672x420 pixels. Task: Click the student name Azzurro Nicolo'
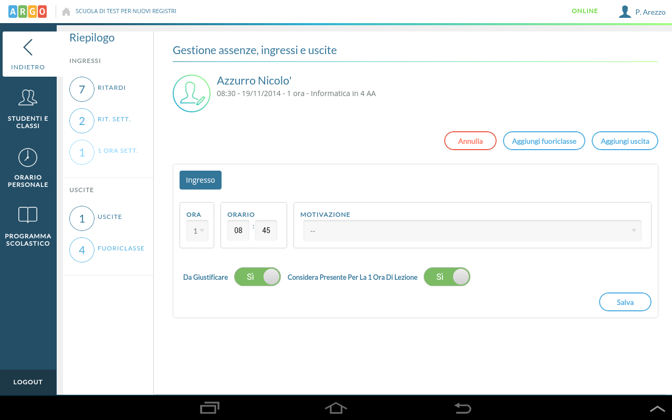254,80
